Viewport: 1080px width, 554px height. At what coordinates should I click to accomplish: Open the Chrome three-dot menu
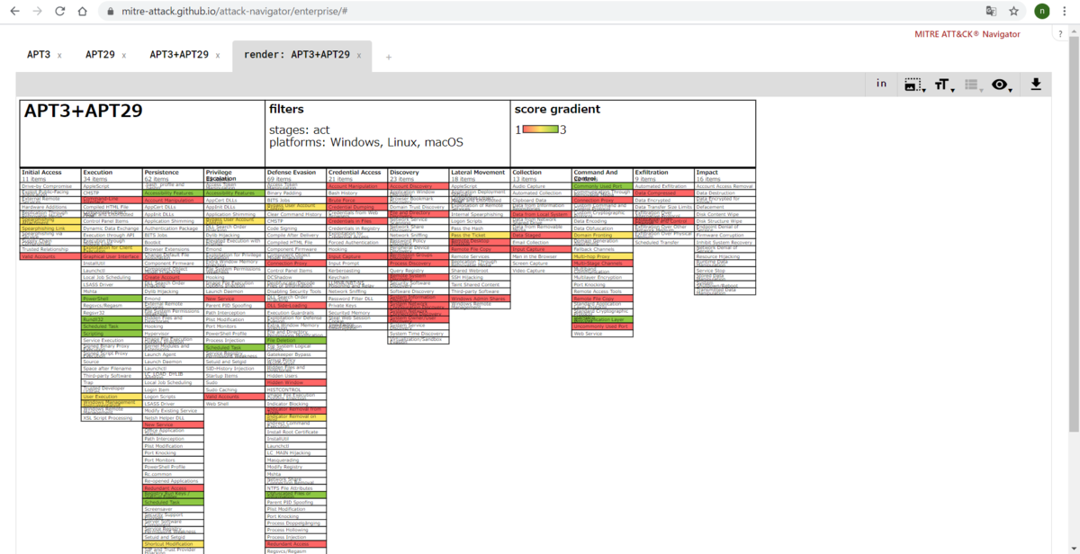coord(1066,12)
